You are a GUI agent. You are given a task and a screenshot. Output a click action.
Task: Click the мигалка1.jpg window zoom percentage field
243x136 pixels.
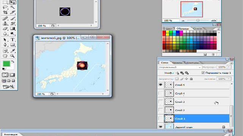pyautogui.click(x=42, y=94)
